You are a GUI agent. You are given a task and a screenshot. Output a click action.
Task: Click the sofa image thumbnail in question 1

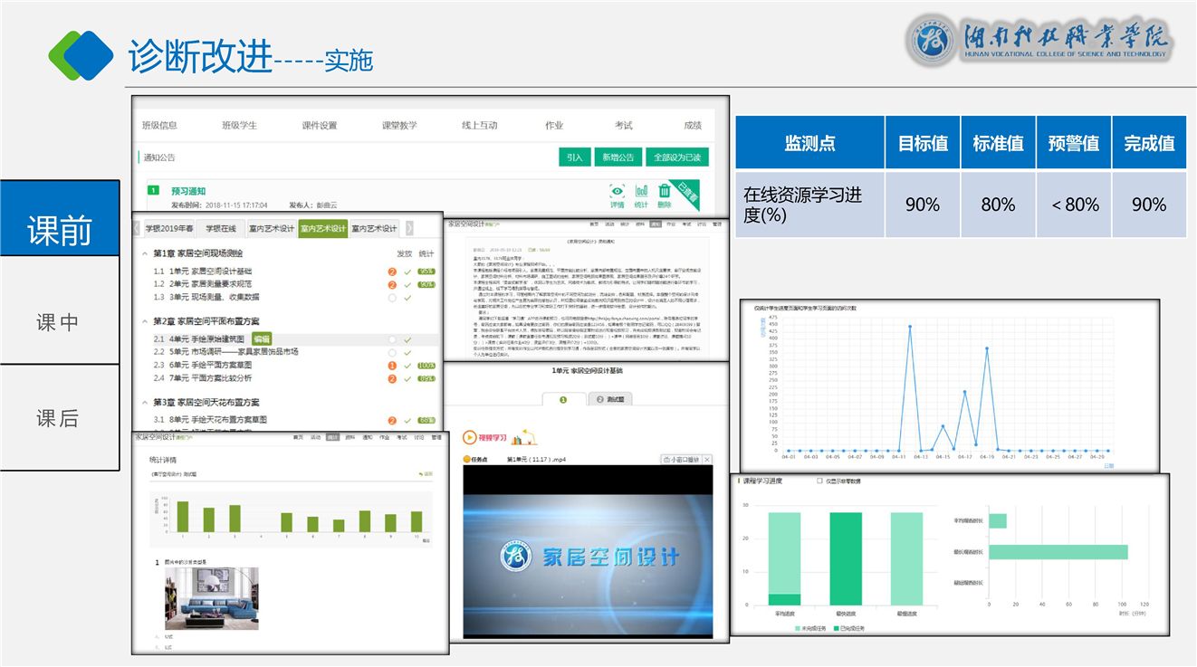pos(211,598)
